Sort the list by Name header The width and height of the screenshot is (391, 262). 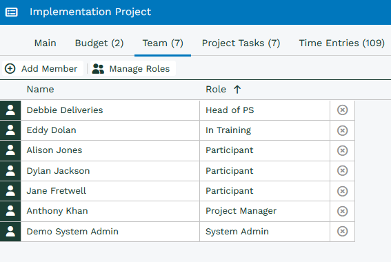pyautogui.click(x=40, y=89)
